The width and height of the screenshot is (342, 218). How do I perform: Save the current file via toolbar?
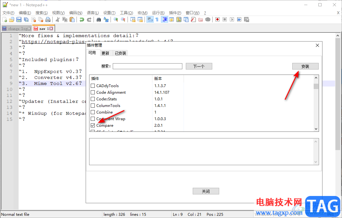click(x=19, y=20)
